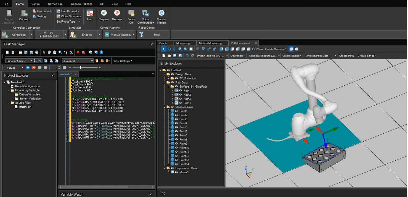Image resolution: width=408 pixels, height=197 pixels.
Task: Click the speed slider handle in task toolbar
Action: (x=81, y=68)
